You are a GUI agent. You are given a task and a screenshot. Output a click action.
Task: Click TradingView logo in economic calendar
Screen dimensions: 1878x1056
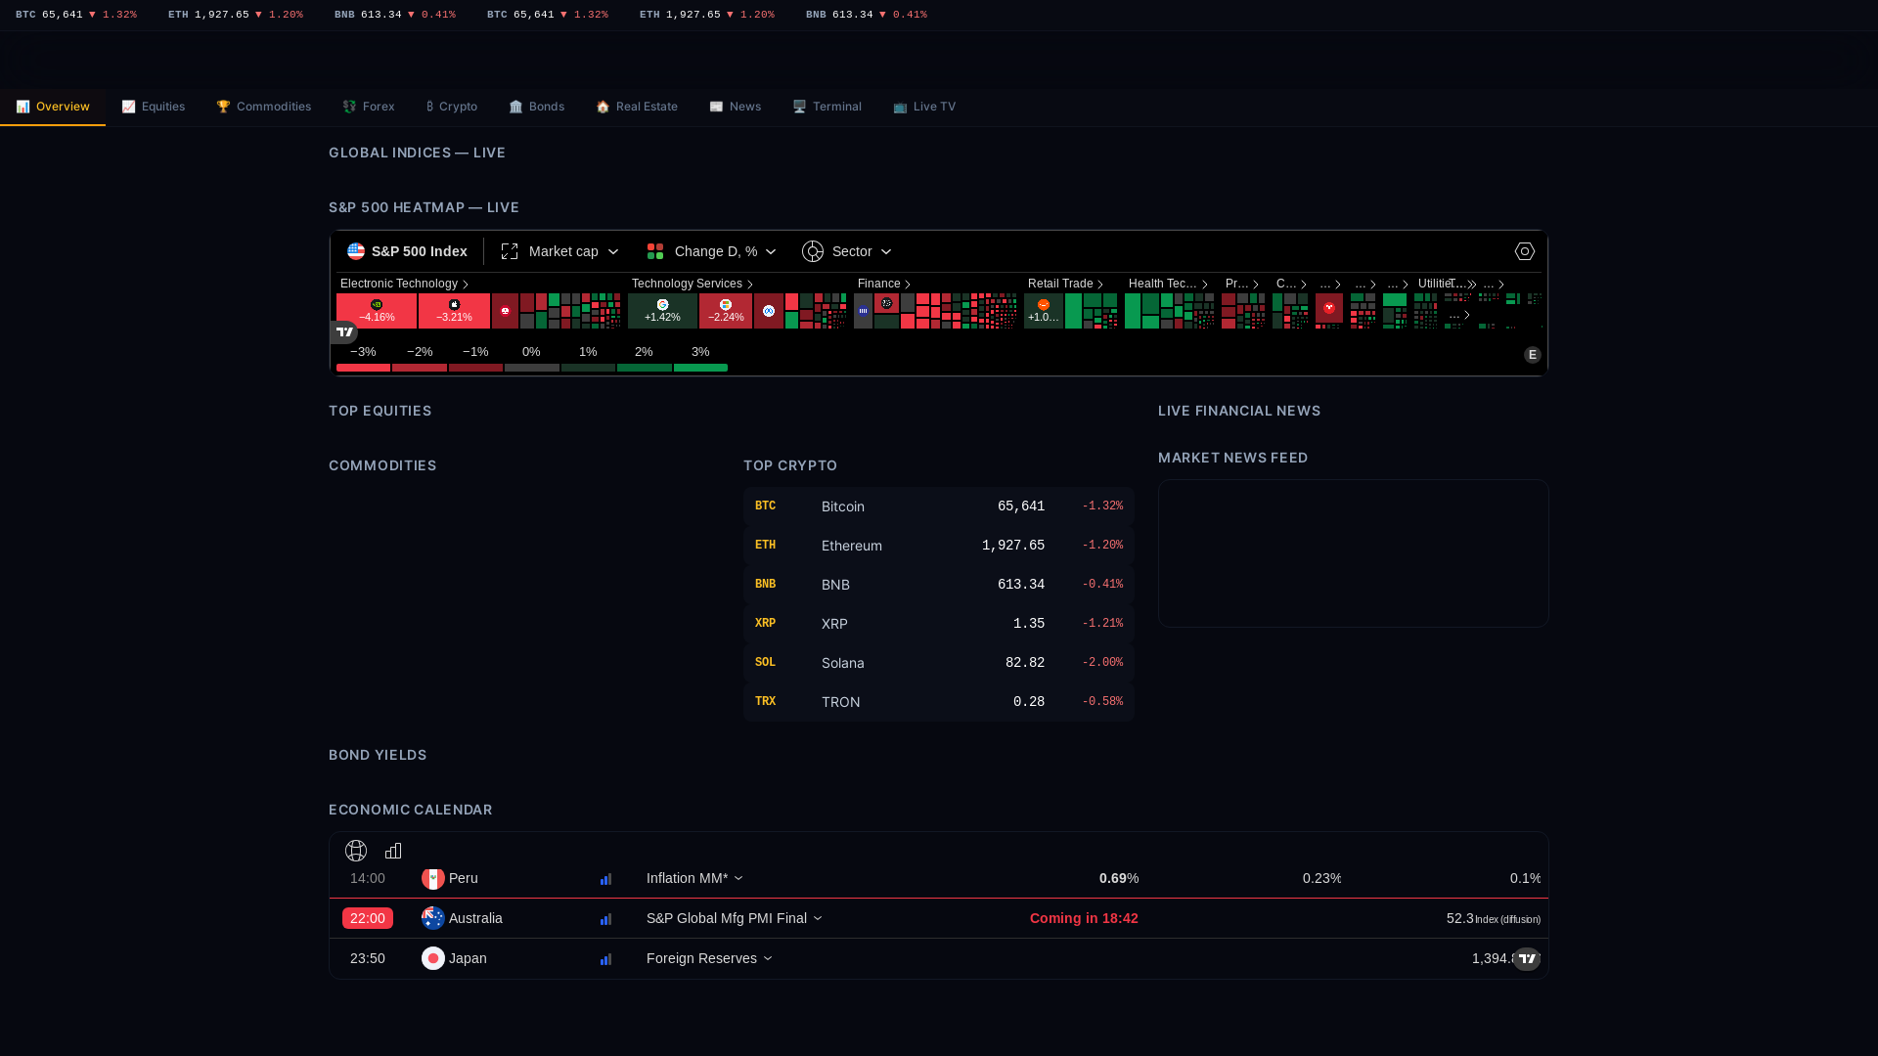click(1527, 959)
